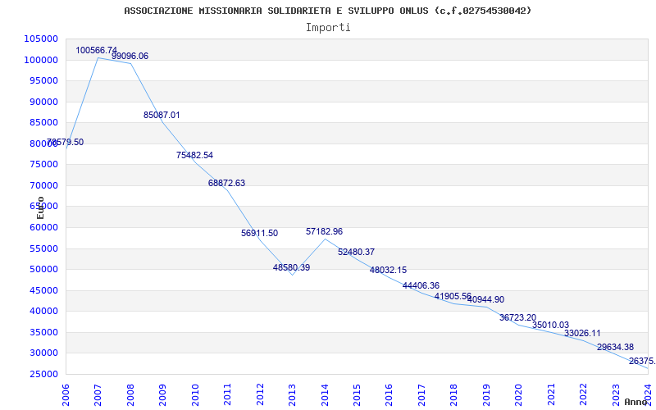This screenshot has height=410, width=656.
Task: Click the x-axis year 2012
Action: [x=260, y=394]
